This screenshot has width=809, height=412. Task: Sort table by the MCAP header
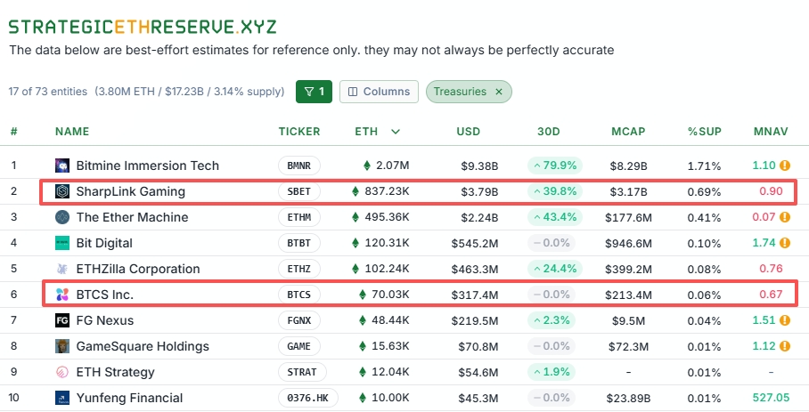click(627, 132)
